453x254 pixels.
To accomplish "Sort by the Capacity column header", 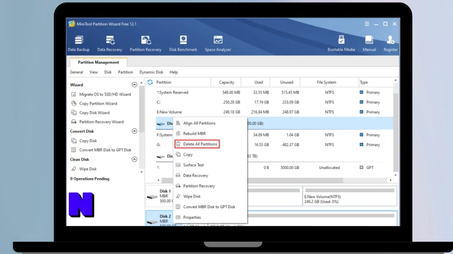I will coord(226,82).
